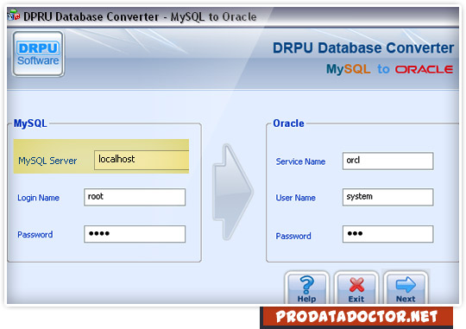Click the Login Name field containing root

pyautogui.click(x=135, y=197)
